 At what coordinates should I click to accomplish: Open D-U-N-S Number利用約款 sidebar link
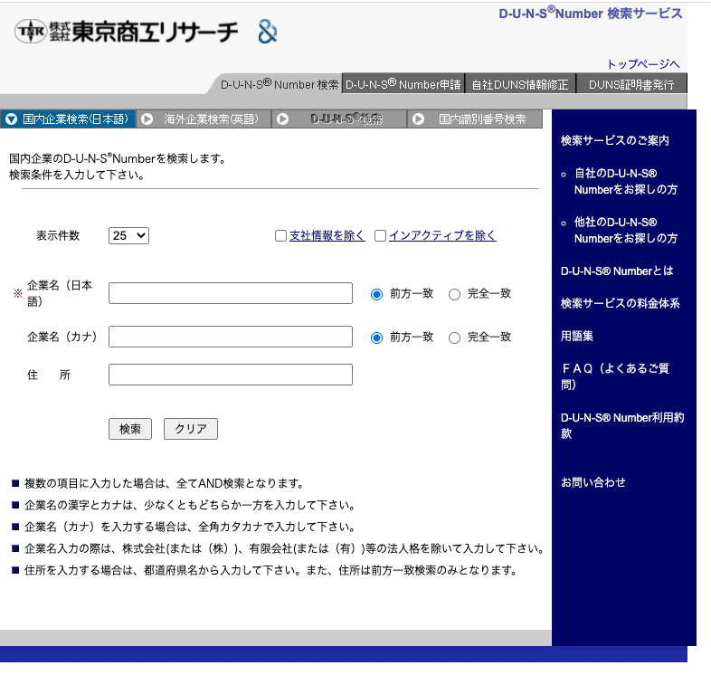click(x=622, y=425)
